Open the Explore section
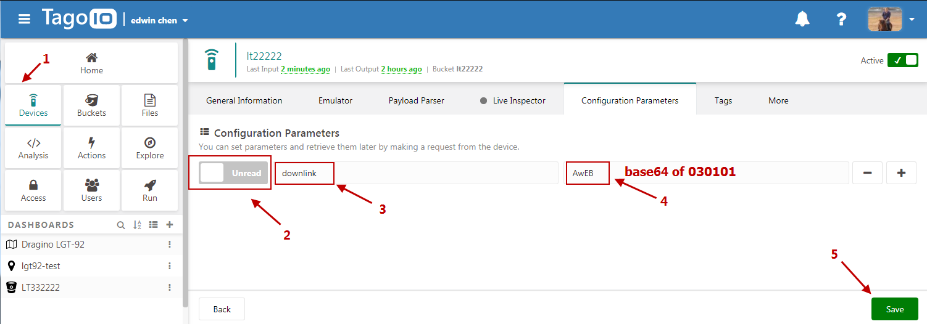Screen dimensions: 927x324 tap(150, 148)
